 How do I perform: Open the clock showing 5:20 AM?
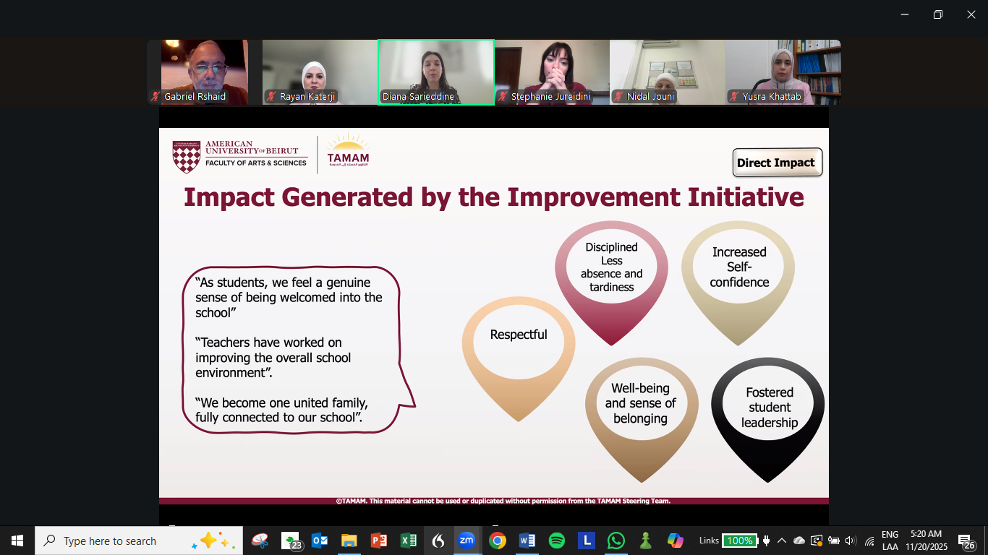tap(926, 541)
